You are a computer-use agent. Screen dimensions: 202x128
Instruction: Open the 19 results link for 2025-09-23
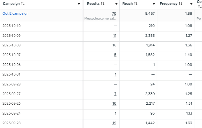click(x=114, y=123)
